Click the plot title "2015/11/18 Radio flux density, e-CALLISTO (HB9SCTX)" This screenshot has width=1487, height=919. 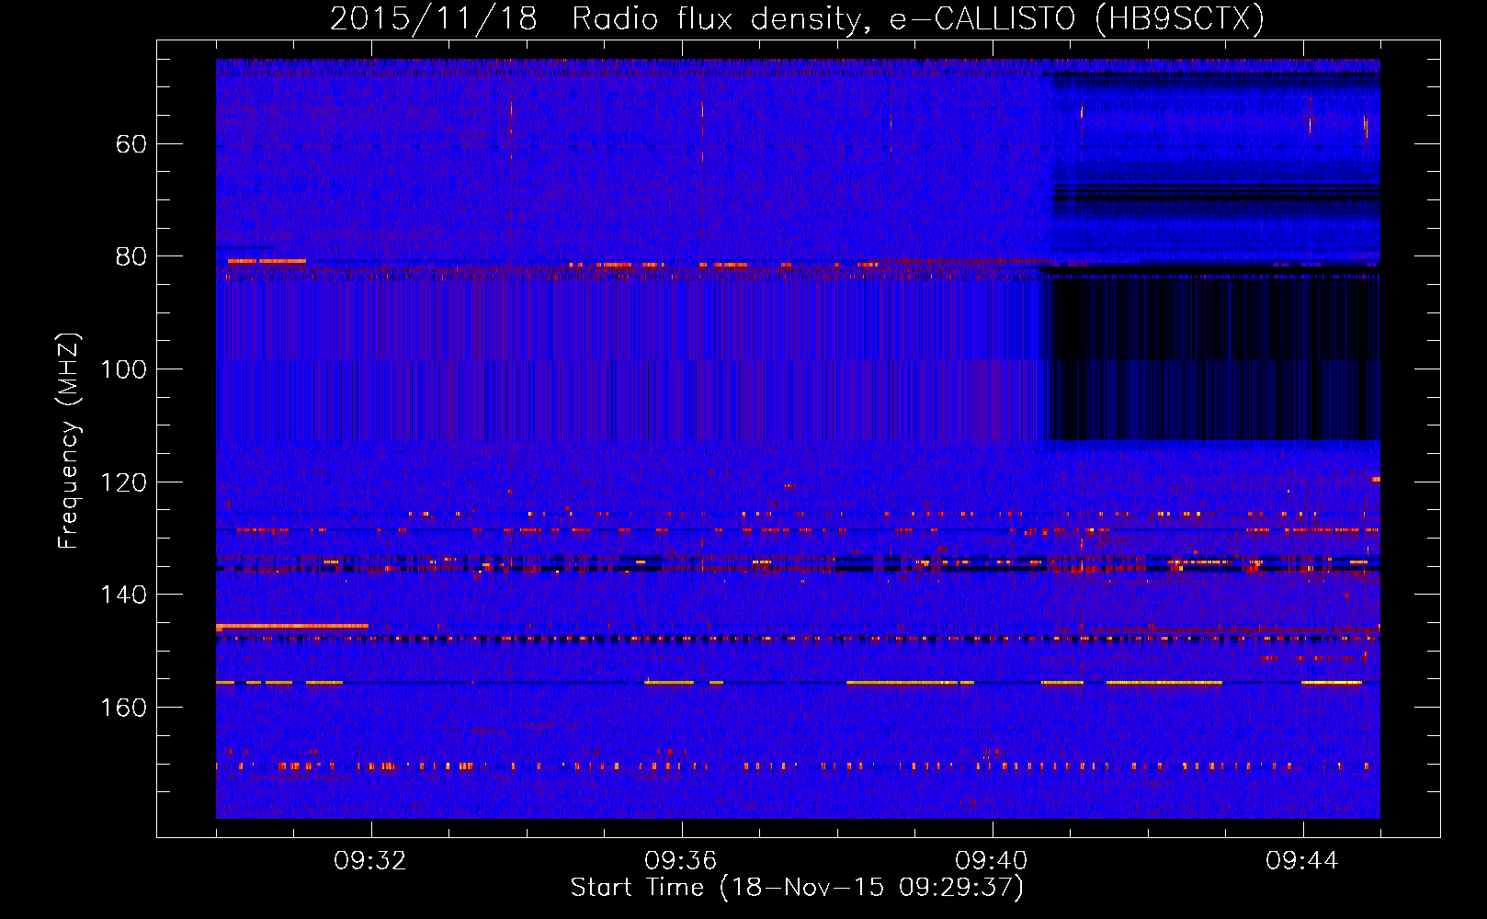(797, 18)
